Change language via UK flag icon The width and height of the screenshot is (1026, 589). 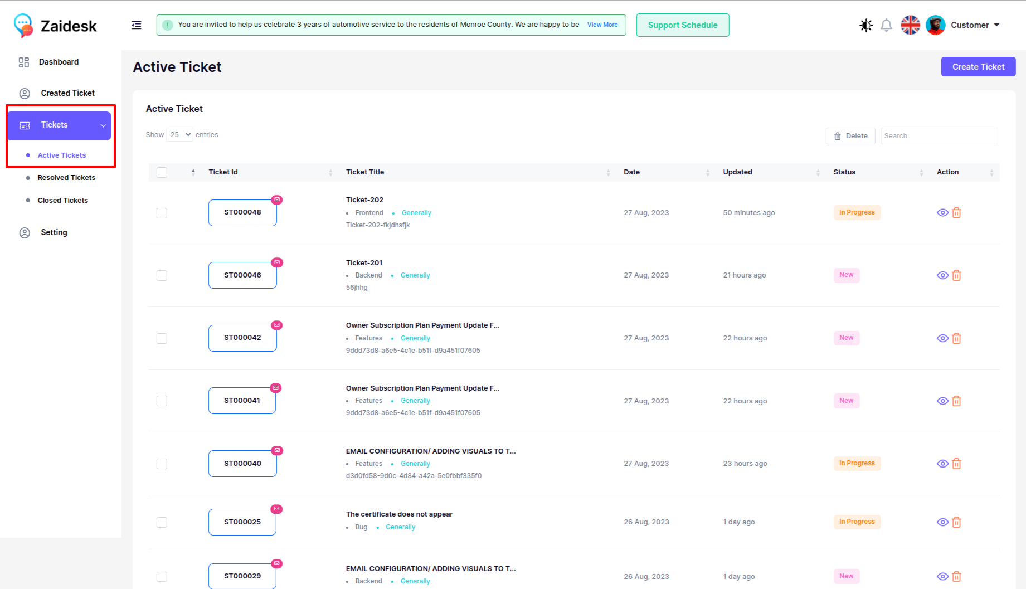pyautogui.click(x=911, y=25)
